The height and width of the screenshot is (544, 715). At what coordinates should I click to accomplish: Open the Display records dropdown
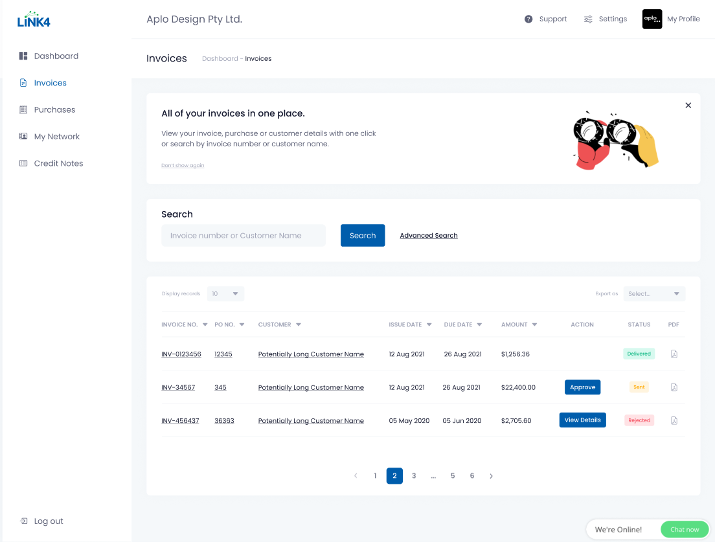click(x=225, y=294)
